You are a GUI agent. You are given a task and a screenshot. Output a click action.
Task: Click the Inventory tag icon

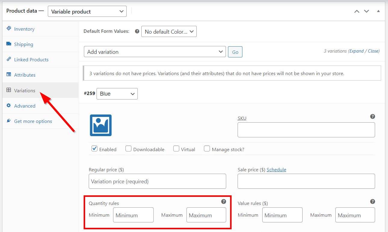pyautogui.click(x=9, y=29)
